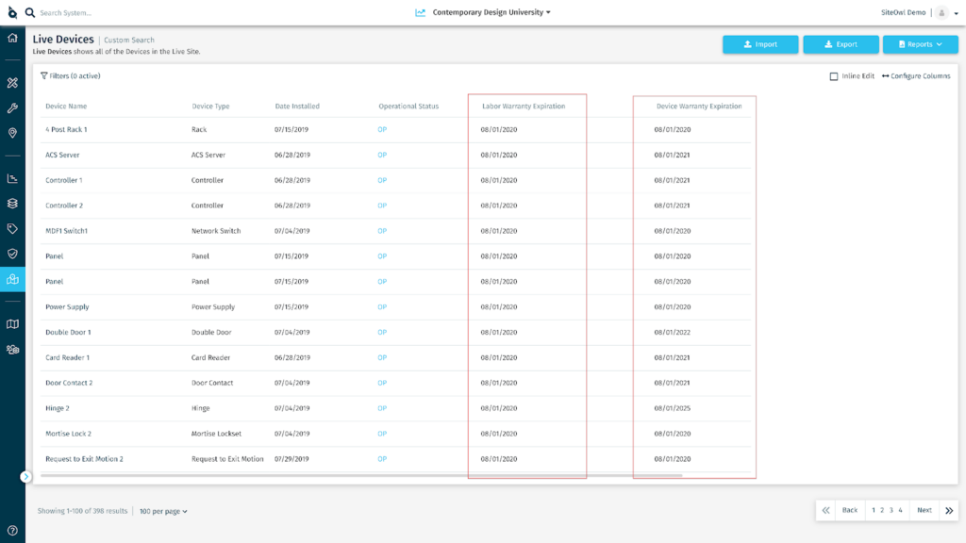Select the layers stack sidebar icon
Image resolution: width=966 pixels, height=543 pixels.
(10, 201)
